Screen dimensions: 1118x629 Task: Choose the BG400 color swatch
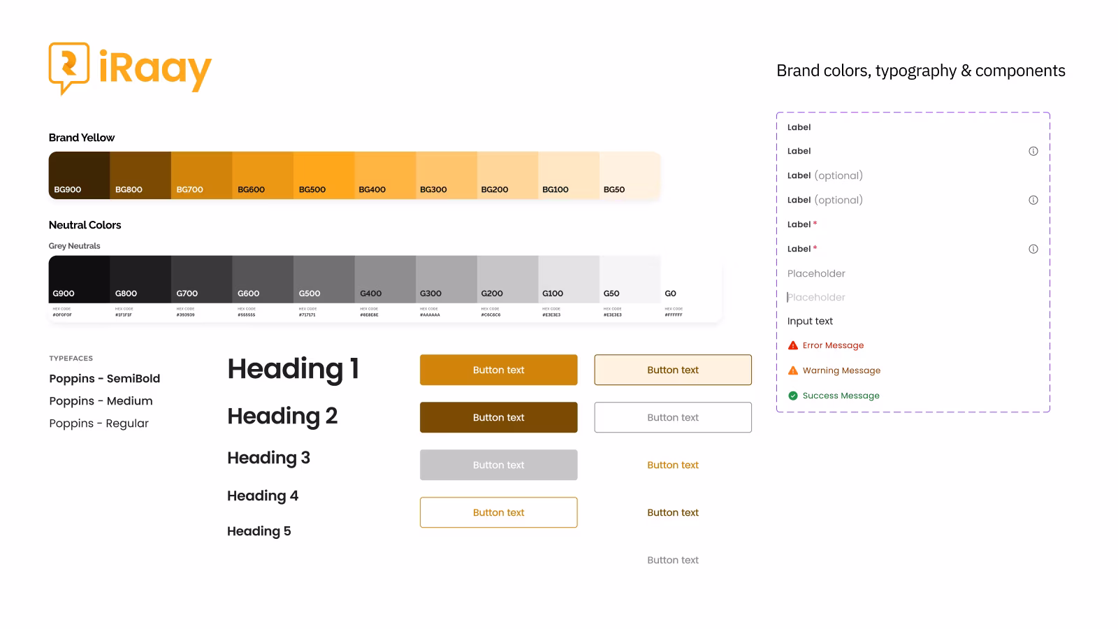coord(386,175)
